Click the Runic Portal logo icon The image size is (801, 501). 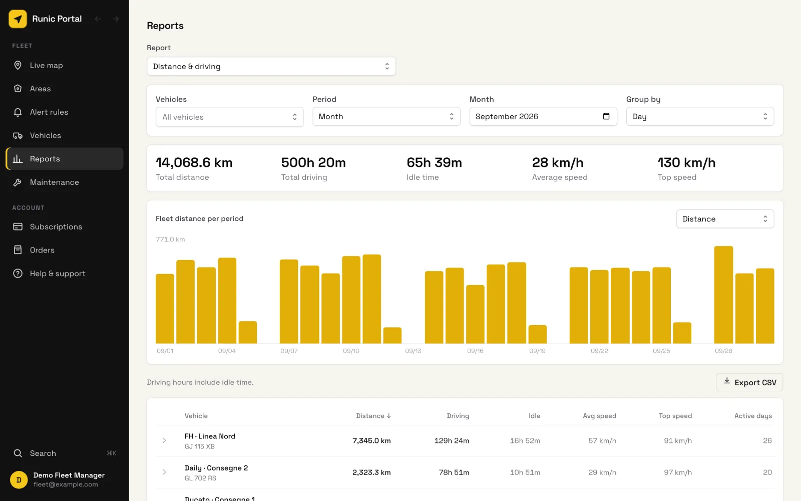(x=18, y=19)
